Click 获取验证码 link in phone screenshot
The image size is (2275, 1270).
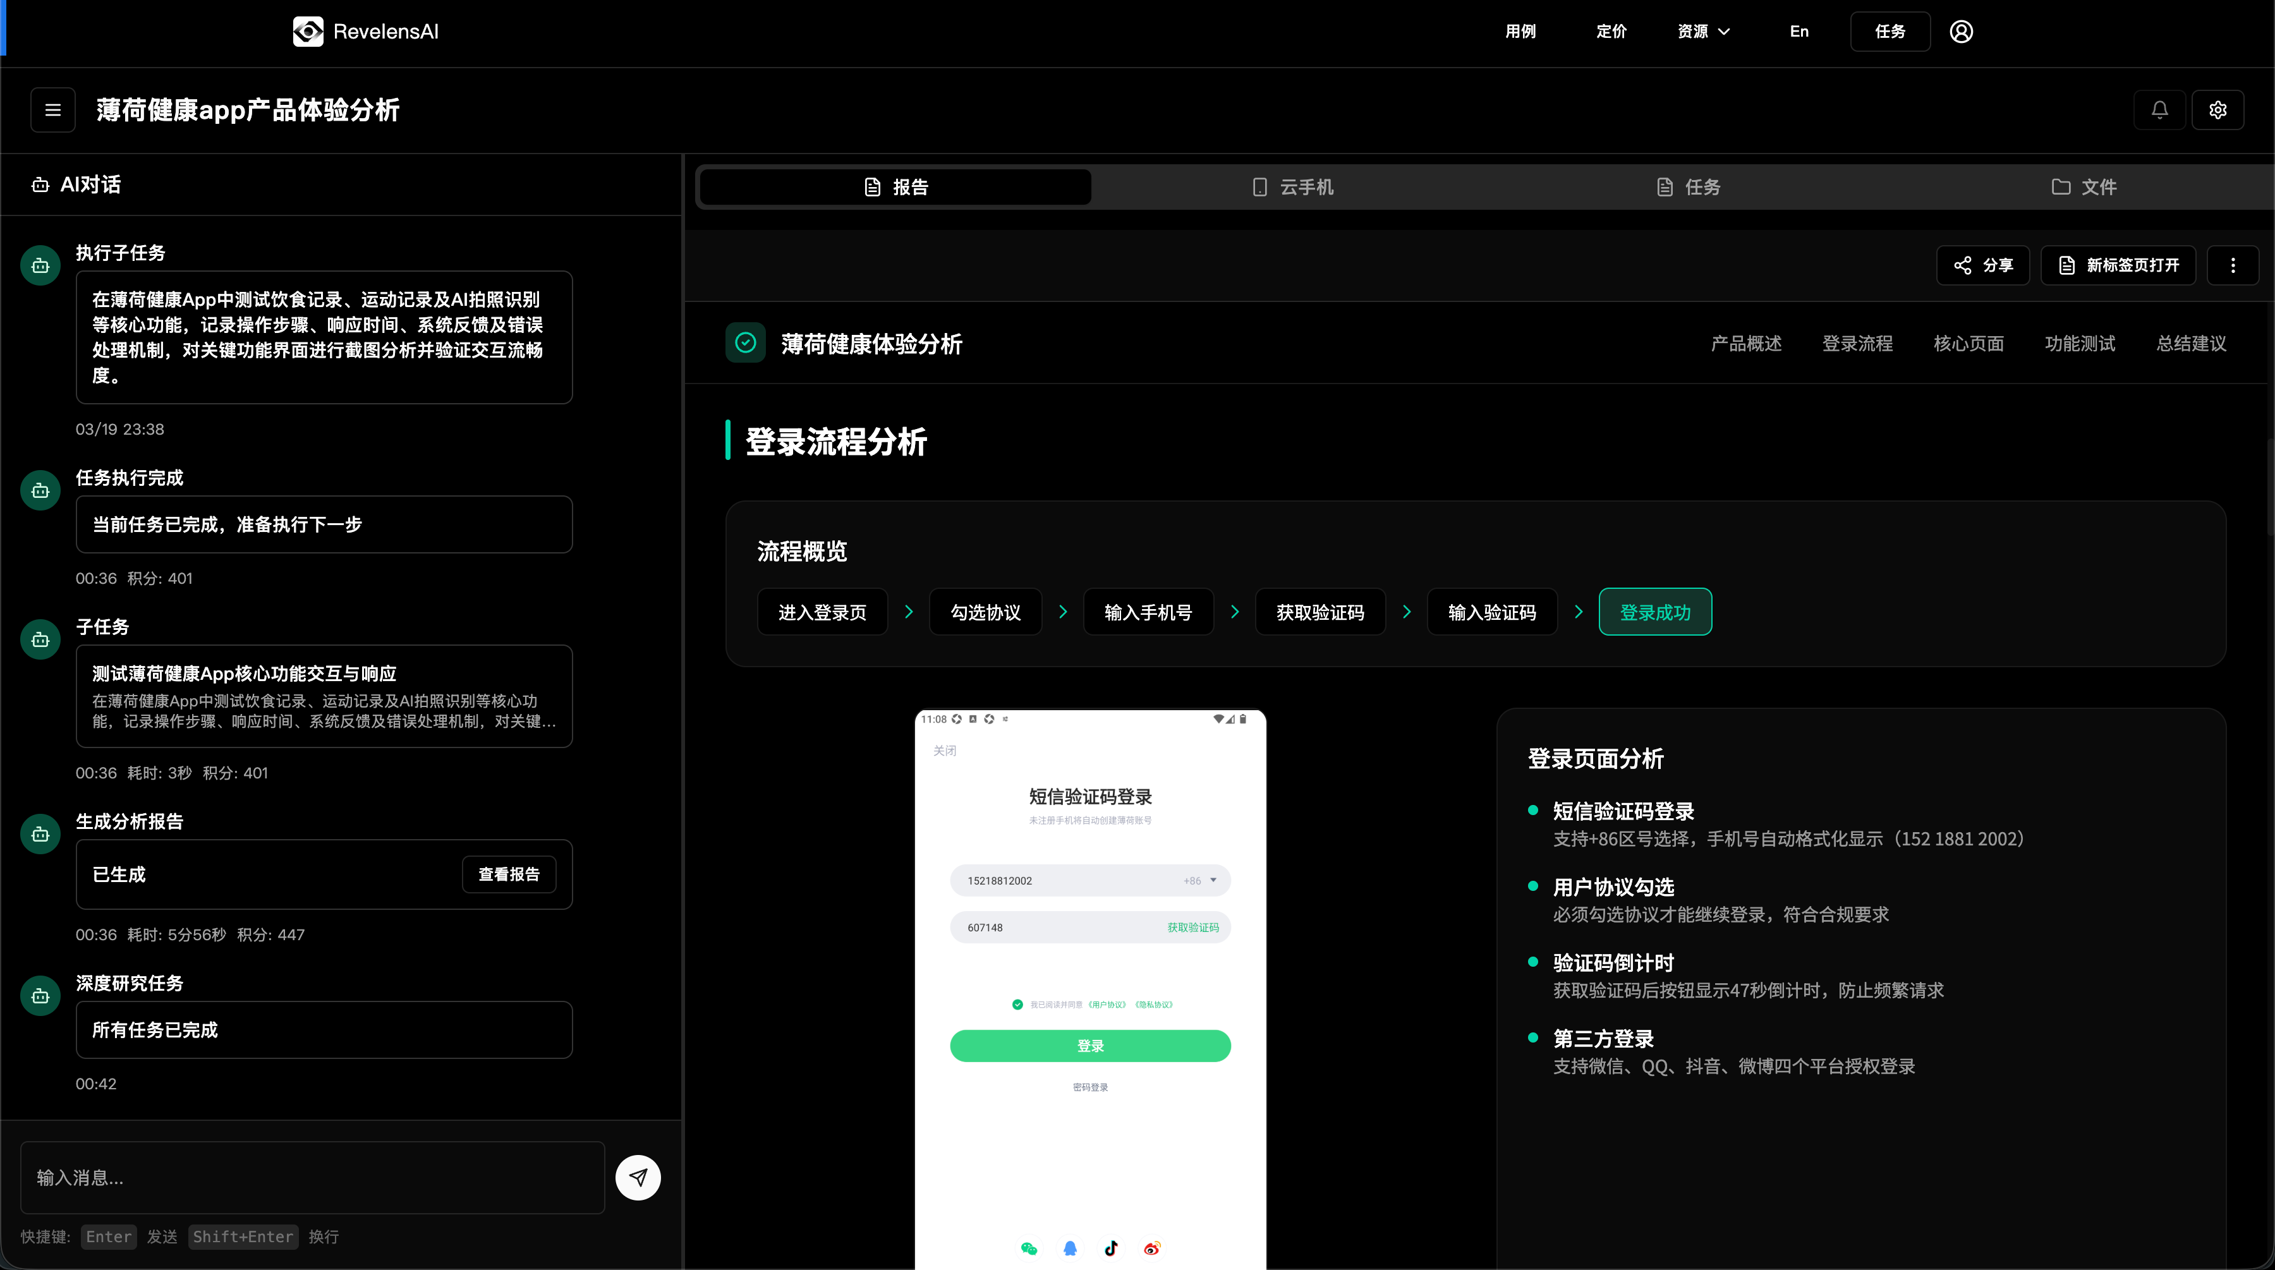coord(1192,928)
